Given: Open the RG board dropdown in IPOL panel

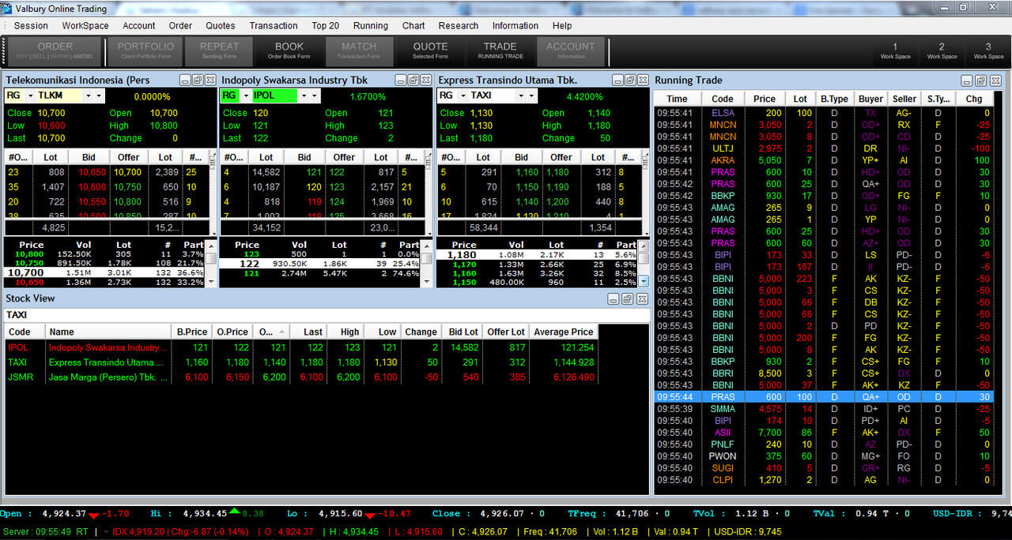Looking at the screenshot, I should (245, 96).
